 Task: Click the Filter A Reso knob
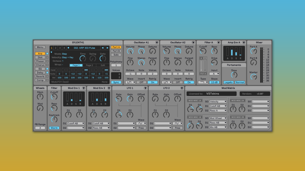[x=214, y=51]
